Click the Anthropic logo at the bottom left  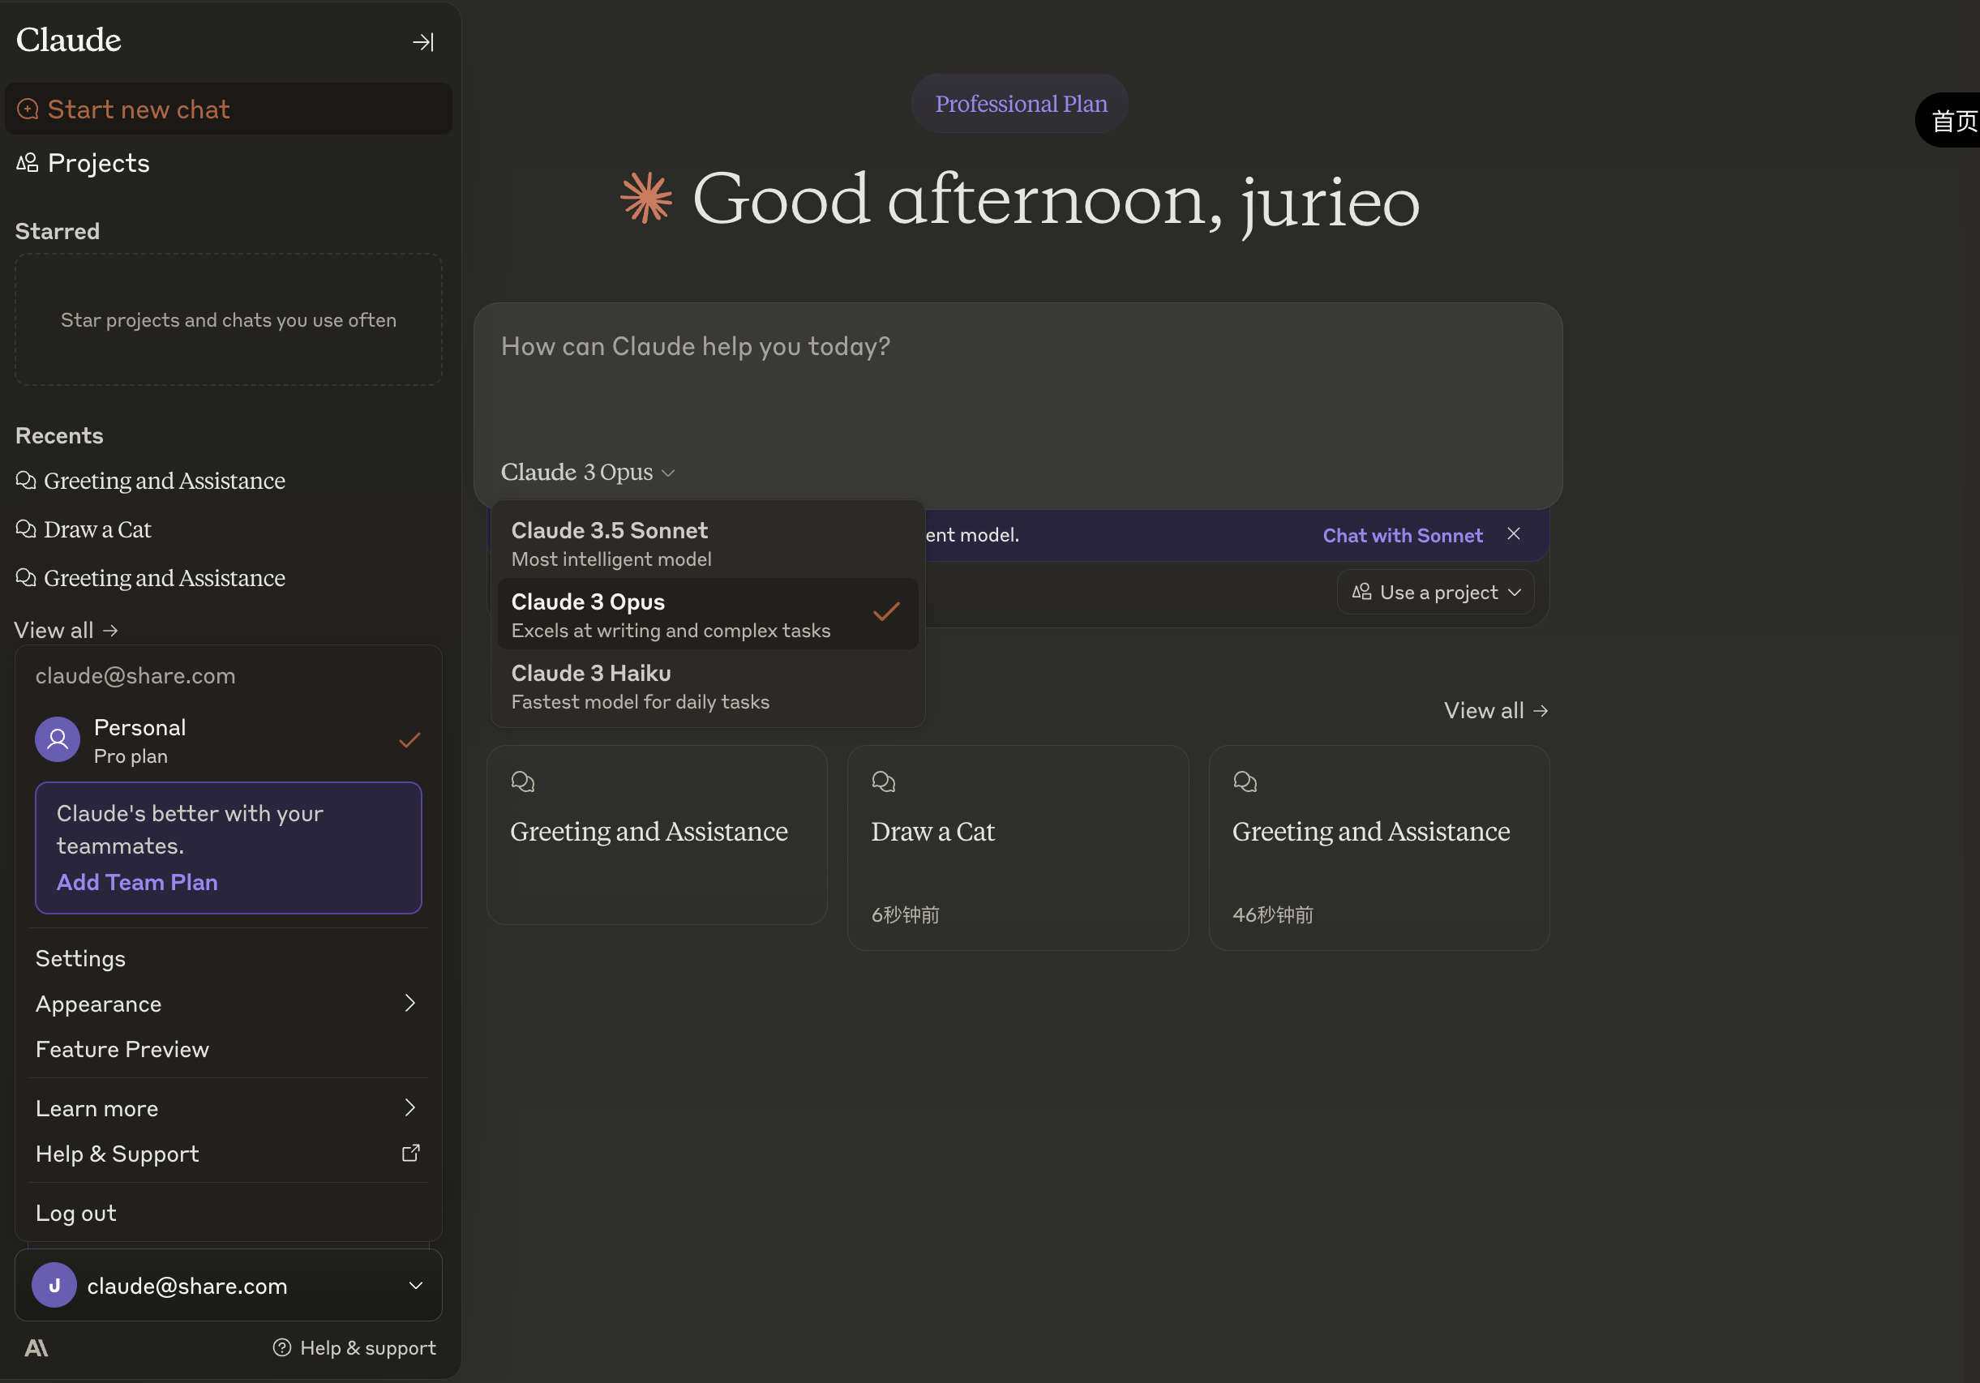[36, 1347]
